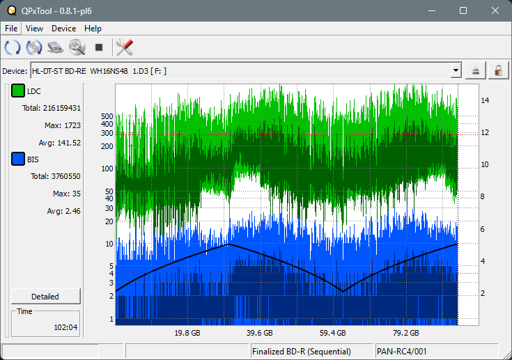Screen dimensions: 512x360
Task: Open the device info drive icon
Action: 56,47
